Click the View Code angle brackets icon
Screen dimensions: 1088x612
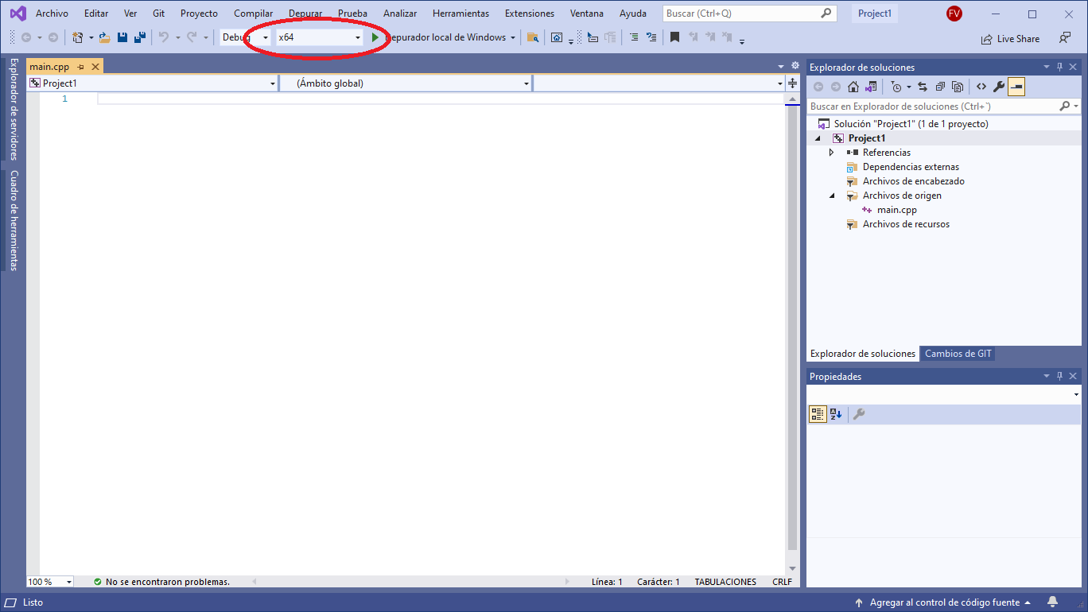[x=981, y=87]
